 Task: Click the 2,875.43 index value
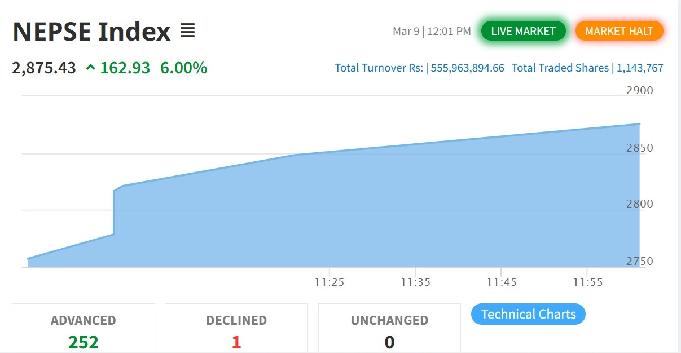tap(44, 68)
